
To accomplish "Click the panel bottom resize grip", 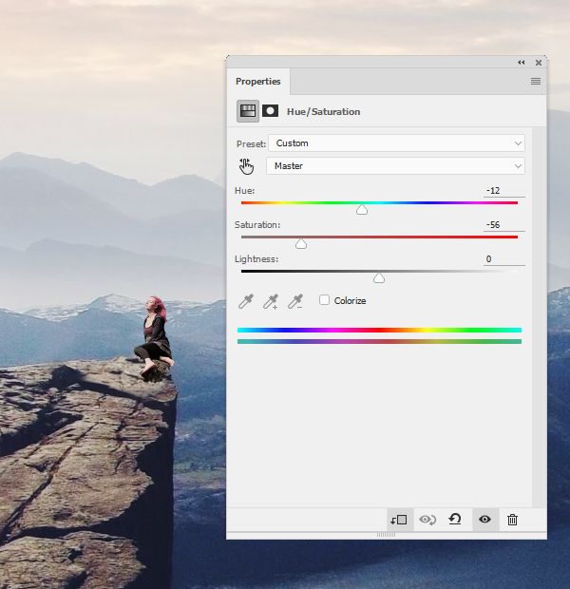I will pos(386,535).
